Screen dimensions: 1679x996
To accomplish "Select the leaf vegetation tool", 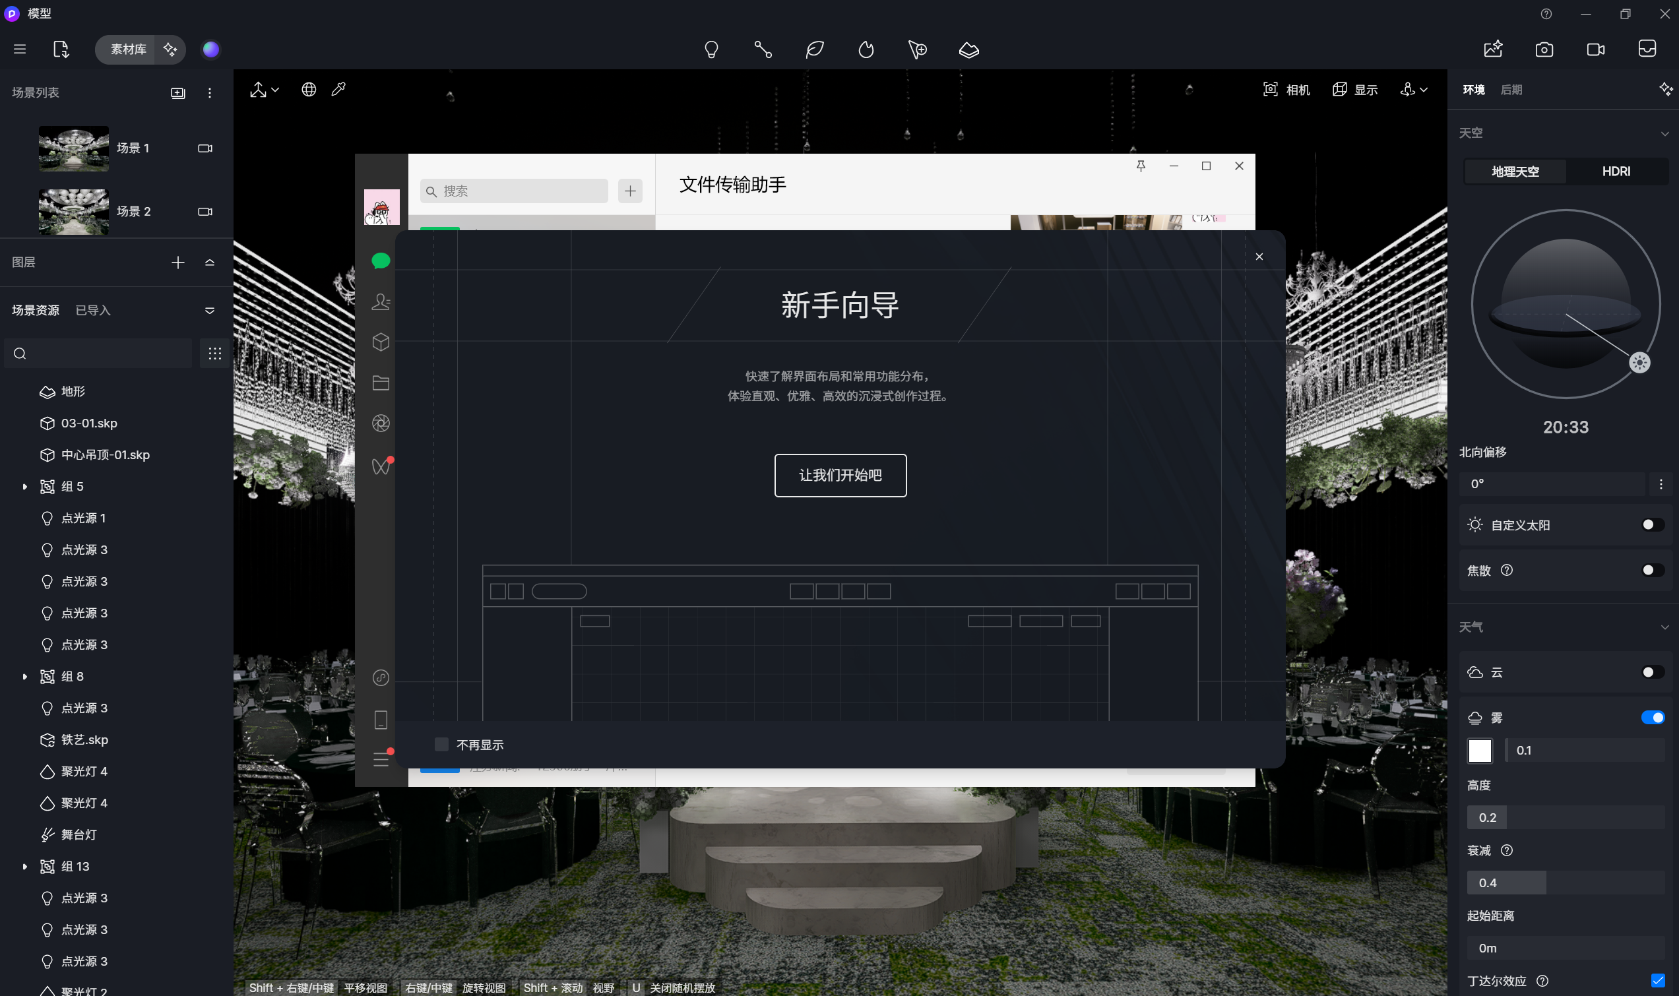I will click(x=815, y=49).
